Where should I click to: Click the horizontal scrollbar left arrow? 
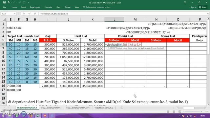click(x=177, y=108)
